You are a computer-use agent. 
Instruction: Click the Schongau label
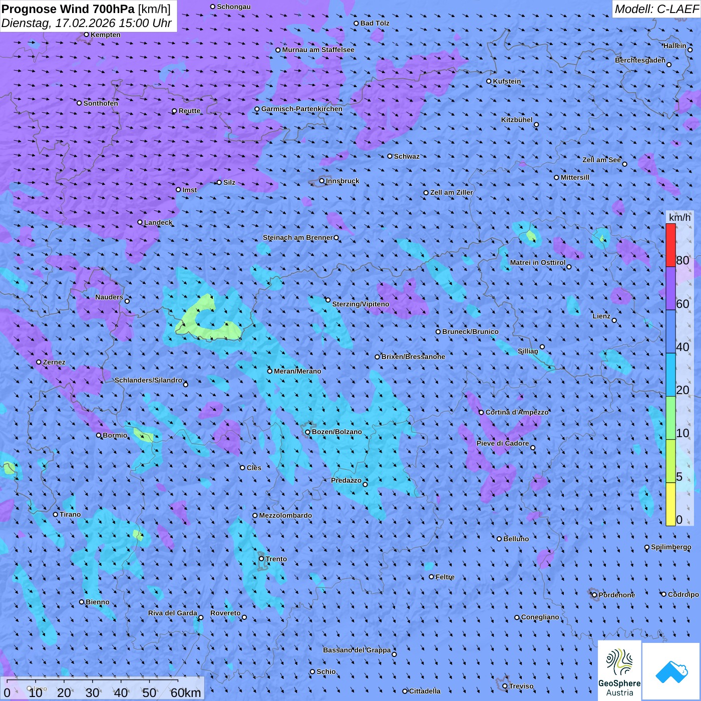tap(233, 7)
